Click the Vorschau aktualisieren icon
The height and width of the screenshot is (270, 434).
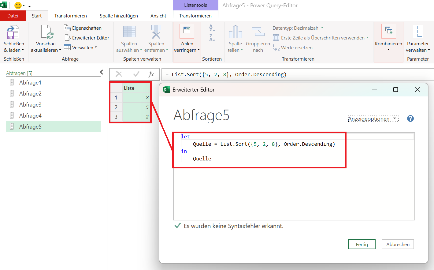pyautogui.click(x=47, y=32)
